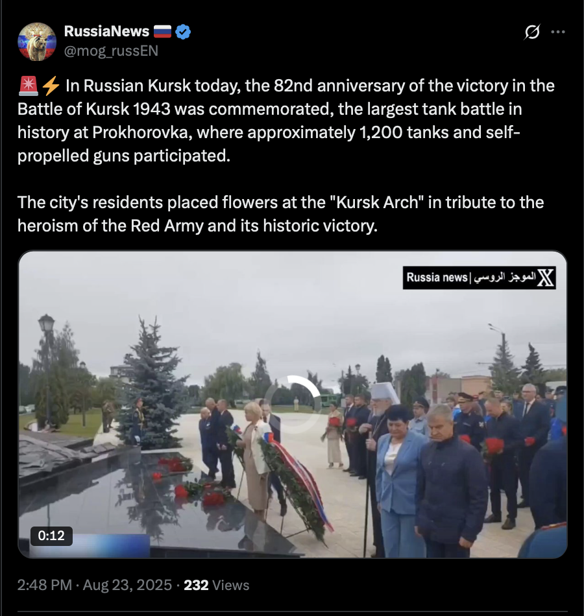Click the blue verified checkmark badge
This screenshot has height=616, width=584.
coord(182,31)
